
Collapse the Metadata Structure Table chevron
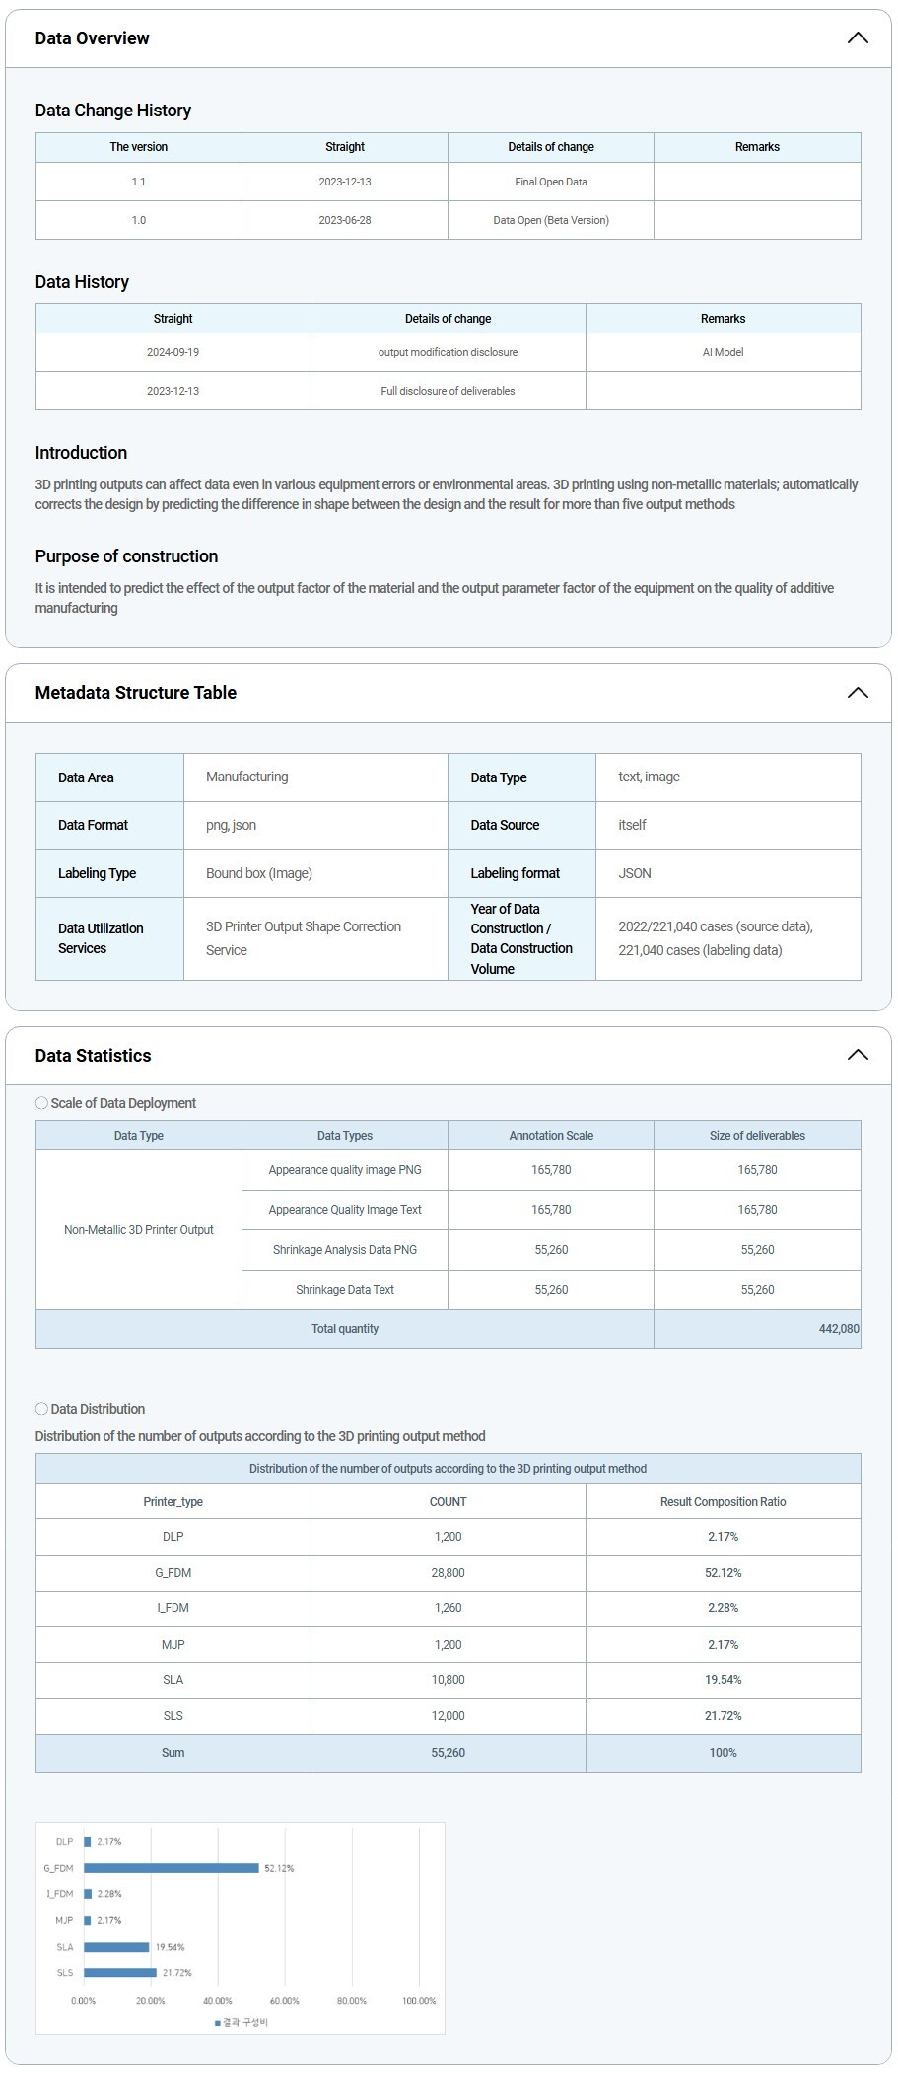coord(857,693)
